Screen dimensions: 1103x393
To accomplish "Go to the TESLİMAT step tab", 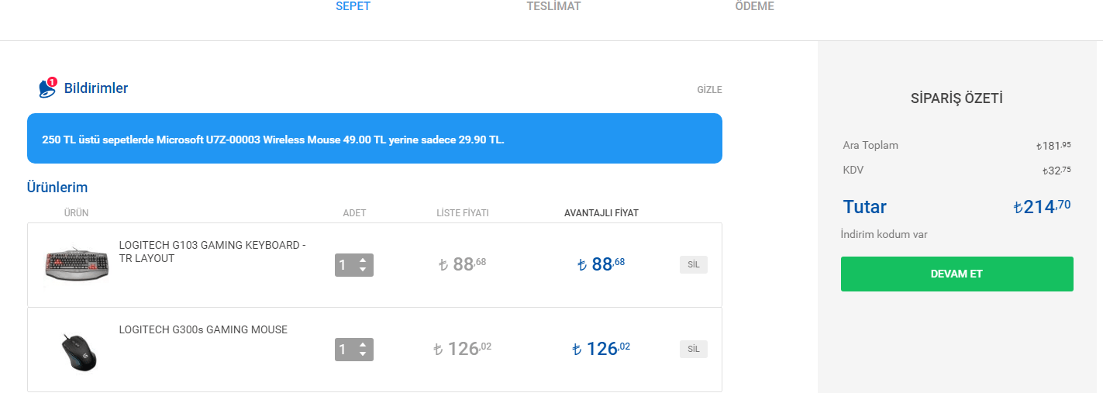I will (553, 7).
